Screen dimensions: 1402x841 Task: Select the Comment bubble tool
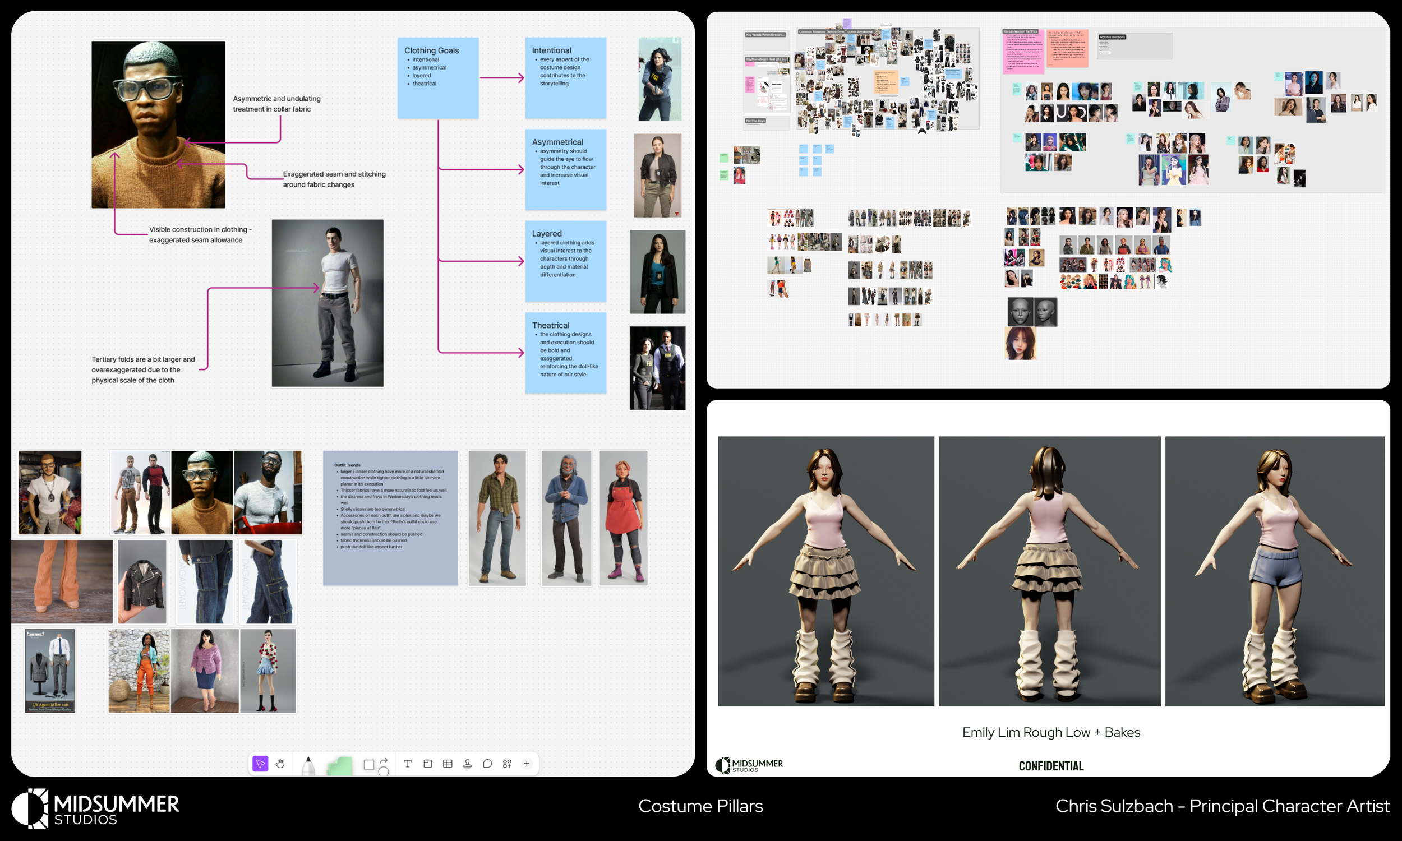point(487,764)
